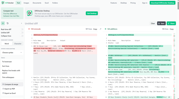This screenshot has width=179, height=99.
Task: Click right line 1 '2024August_FulfillmentUnitRules'
Action: tap(121, 35)
